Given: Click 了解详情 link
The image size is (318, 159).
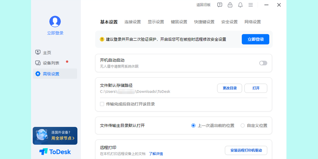Looking at the screenshot, I should click(156, 154).
